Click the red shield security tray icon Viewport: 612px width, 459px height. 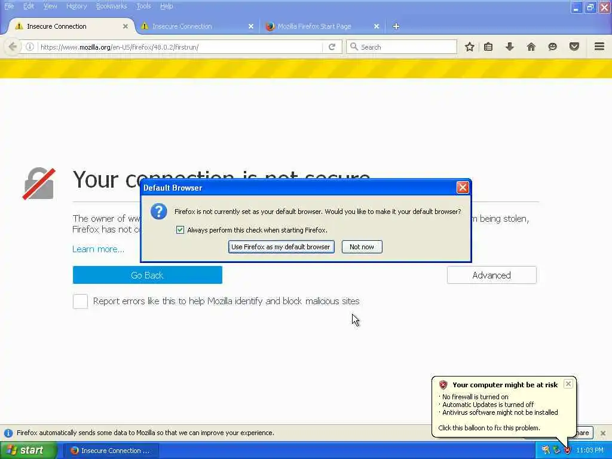click(x=567, y=451)
